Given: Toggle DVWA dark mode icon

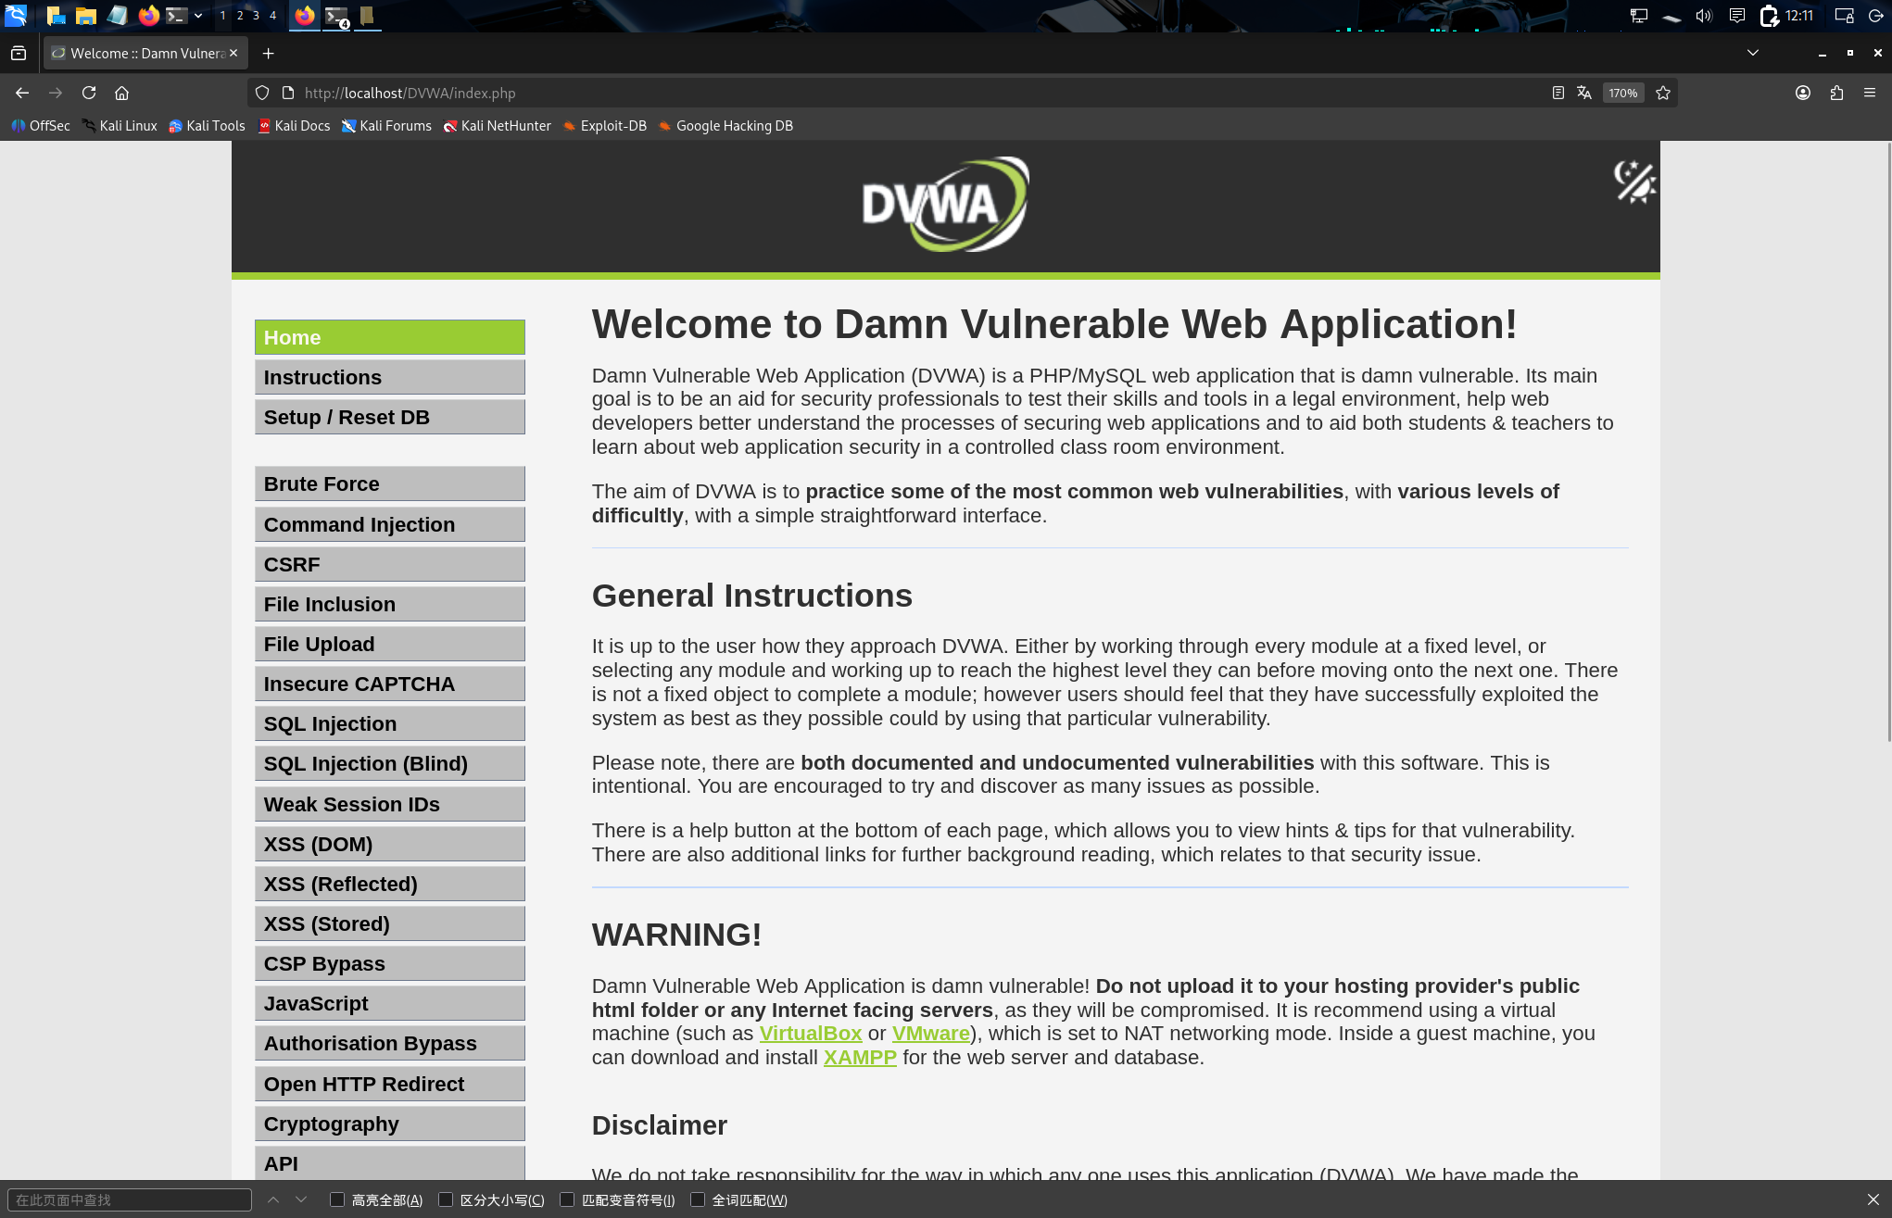Looking at the screenshot, I should pos(1634,182).
